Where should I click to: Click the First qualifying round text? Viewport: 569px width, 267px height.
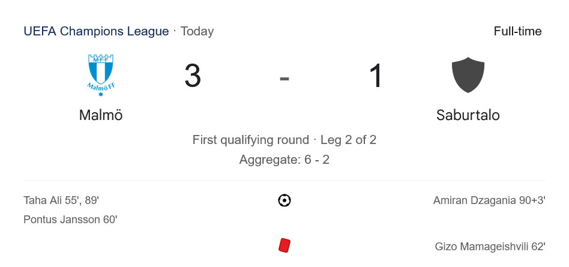[250, 140]
